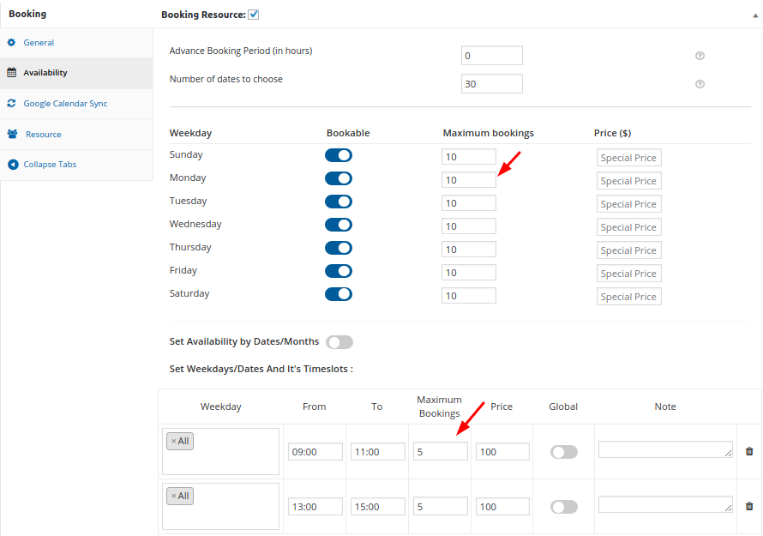Open the Availability tab
The image size is (763, 536).
pos(45,73)
